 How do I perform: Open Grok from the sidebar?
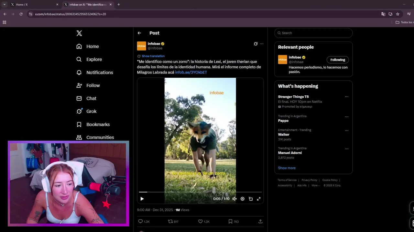click(x=86, y=111)
